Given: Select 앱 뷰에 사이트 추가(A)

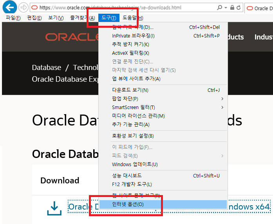Looking at the screenshot, I should tap(163, 79).
